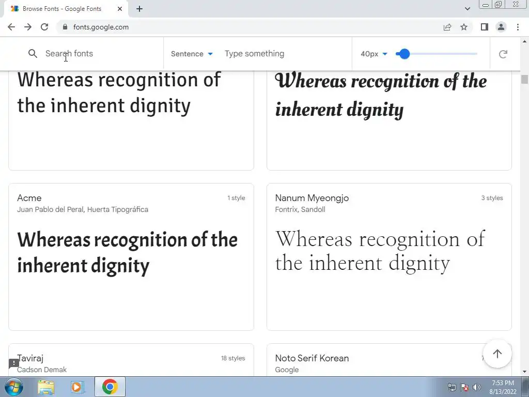Click '18 styles' on Taviraj card
This screenshot has width=529, height=397.
233,358
